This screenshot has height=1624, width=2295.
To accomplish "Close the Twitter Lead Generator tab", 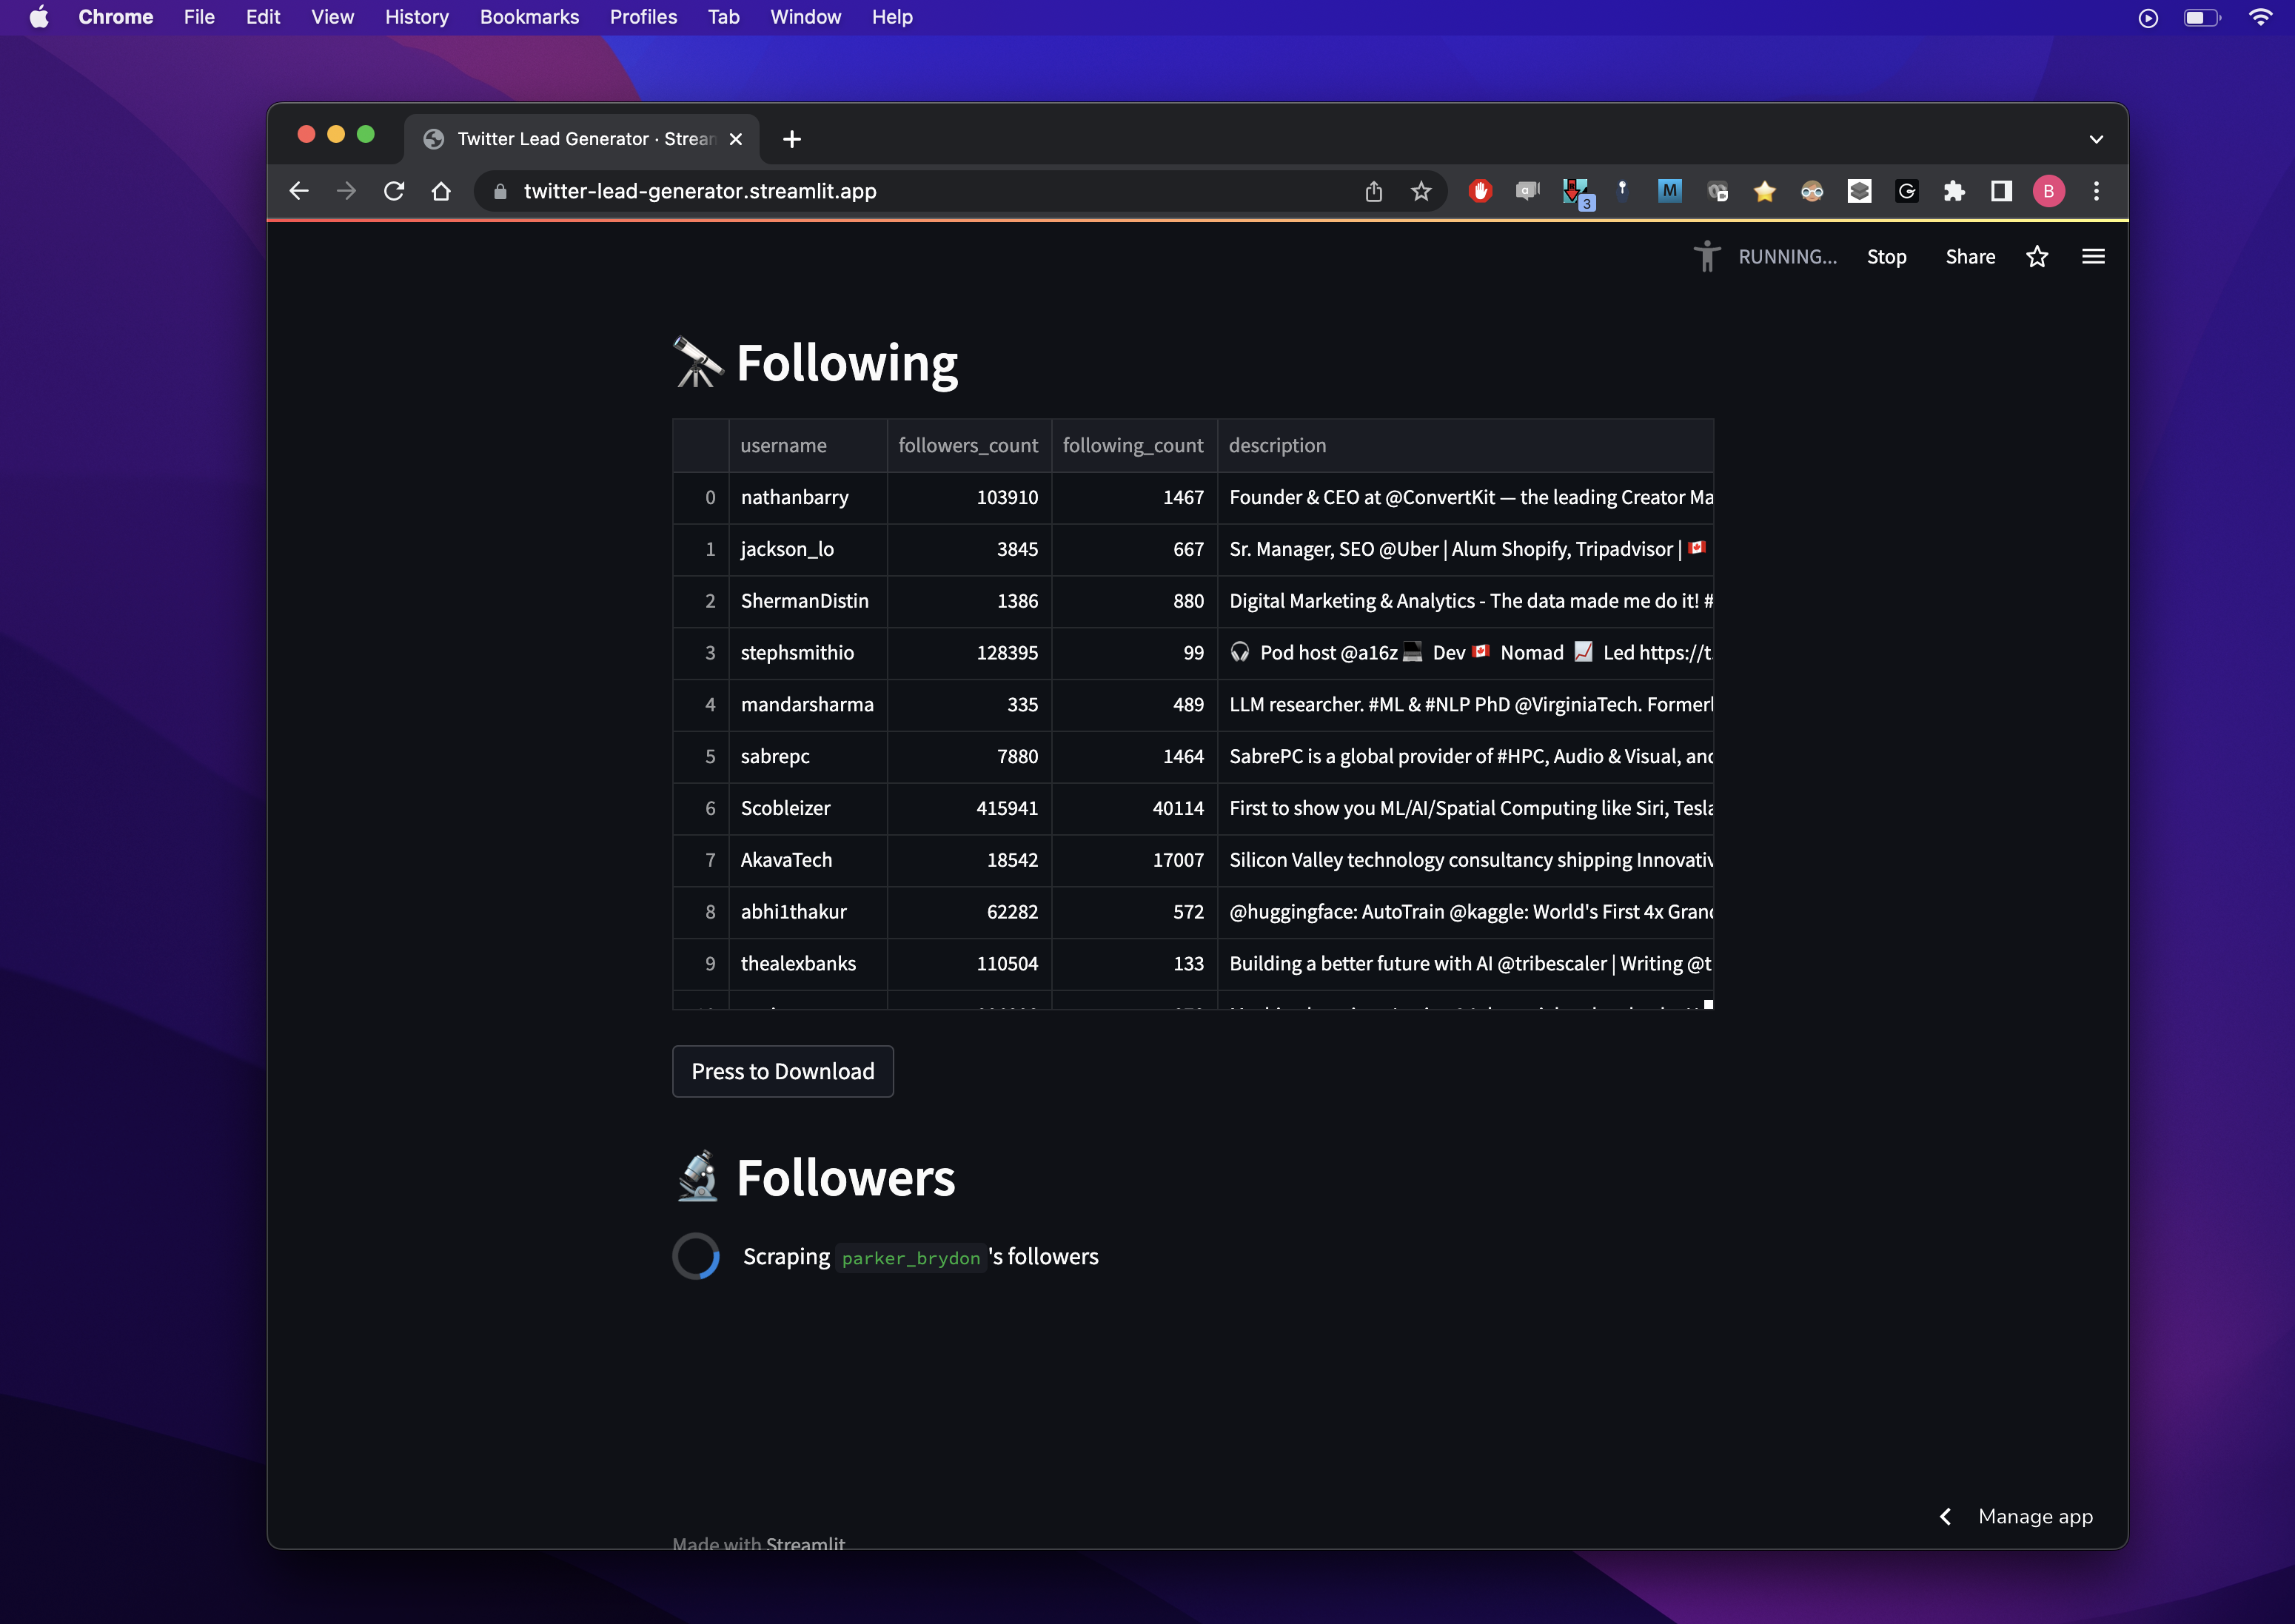I will [x=736, y=139].
